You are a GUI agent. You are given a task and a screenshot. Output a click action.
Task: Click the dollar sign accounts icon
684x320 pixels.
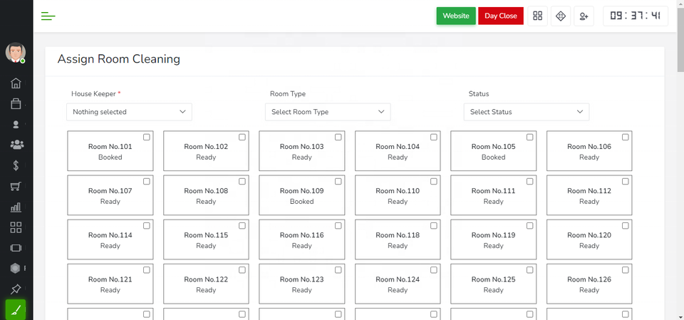[x=16, y=165]
